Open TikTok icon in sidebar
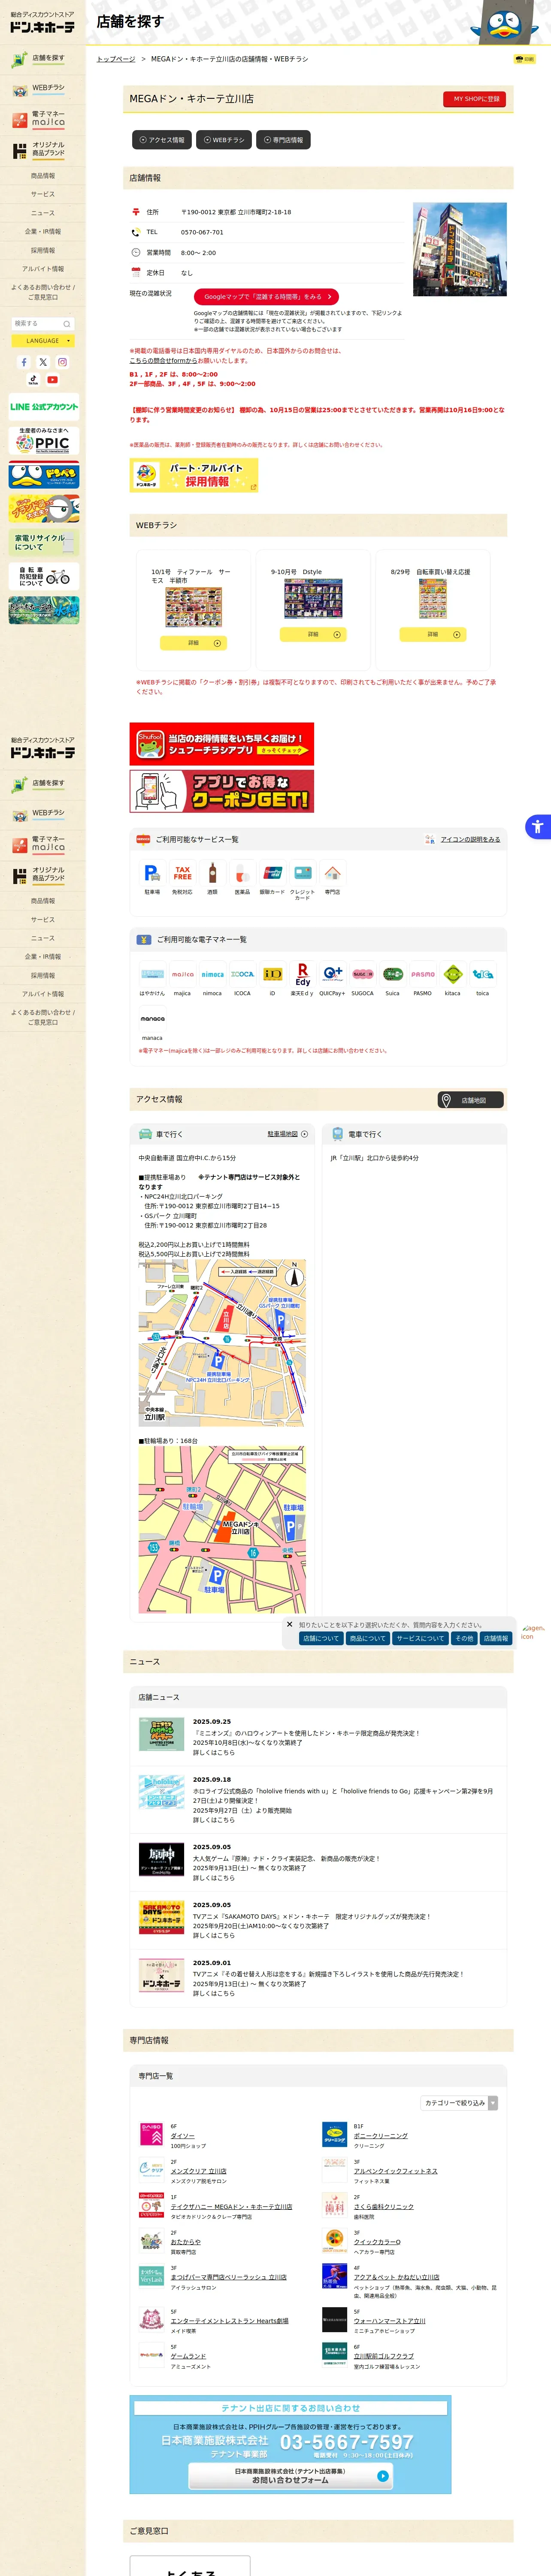 pyautogui.click(x=33, y=380)
